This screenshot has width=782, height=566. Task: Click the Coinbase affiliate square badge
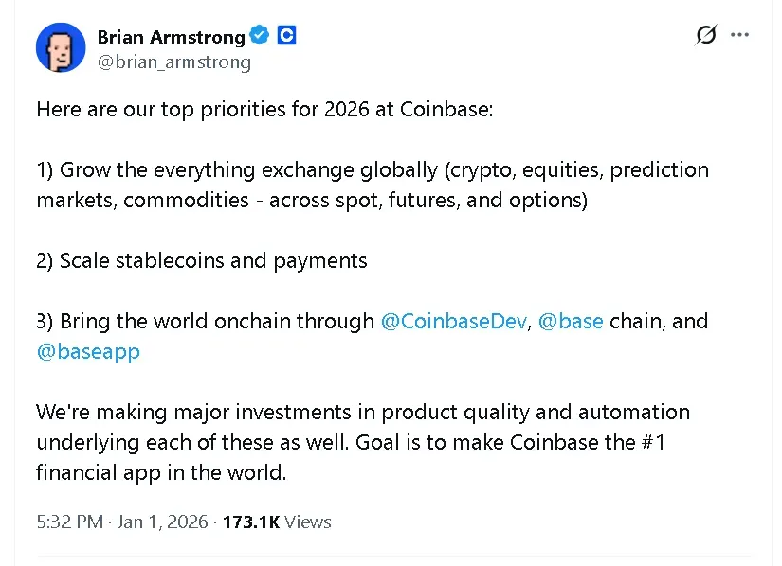coord(285,35)
